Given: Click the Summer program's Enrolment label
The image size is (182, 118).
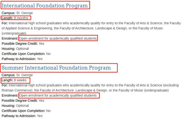Looking at the screenshot, I should click(x=10, y=95).
